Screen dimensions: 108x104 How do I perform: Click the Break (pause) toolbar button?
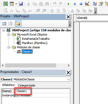point(75,4)
